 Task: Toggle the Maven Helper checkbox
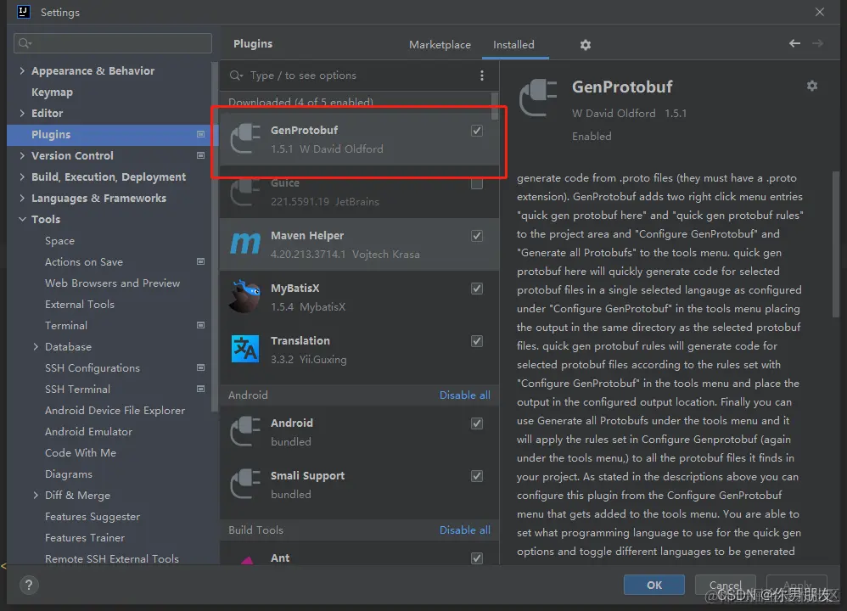477,236
